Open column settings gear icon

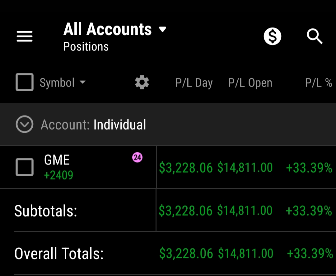(x=142, y=83)
